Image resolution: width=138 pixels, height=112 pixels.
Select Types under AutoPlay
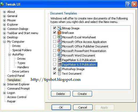tap(21, 63)
